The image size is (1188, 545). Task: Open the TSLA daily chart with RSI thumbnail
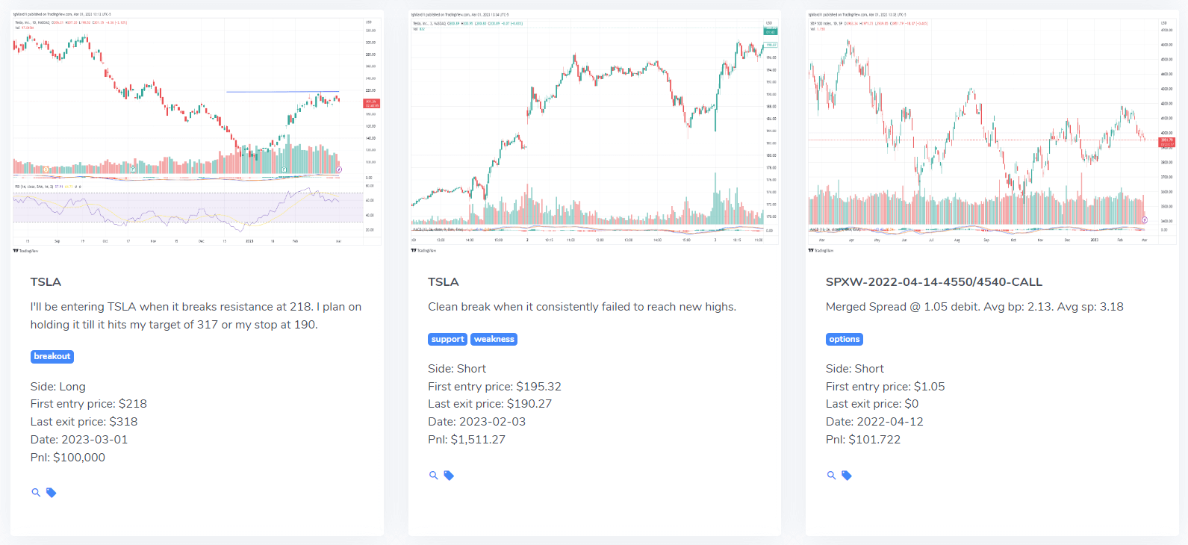click(197, 128)
